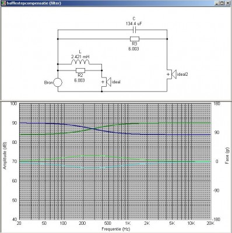Select the ideal2 speaker symbol
This screenshot has height=233, width=232.
click(171, 74)
